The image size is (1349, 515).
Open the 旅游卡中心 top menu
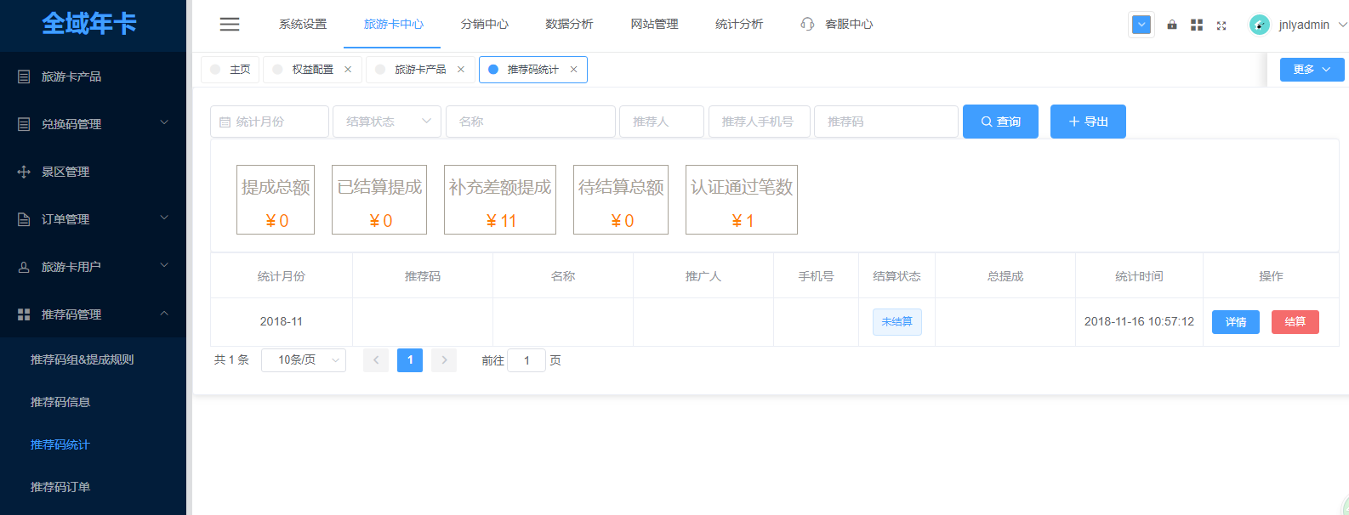click(x=393, y=24)
